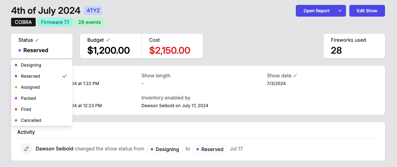Click the status change arrows icon in Activity

(26, 149)
